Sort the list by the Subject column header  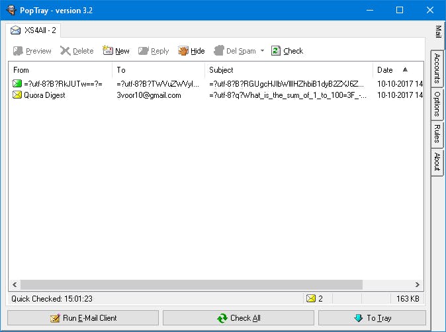(x=289, y=70)
